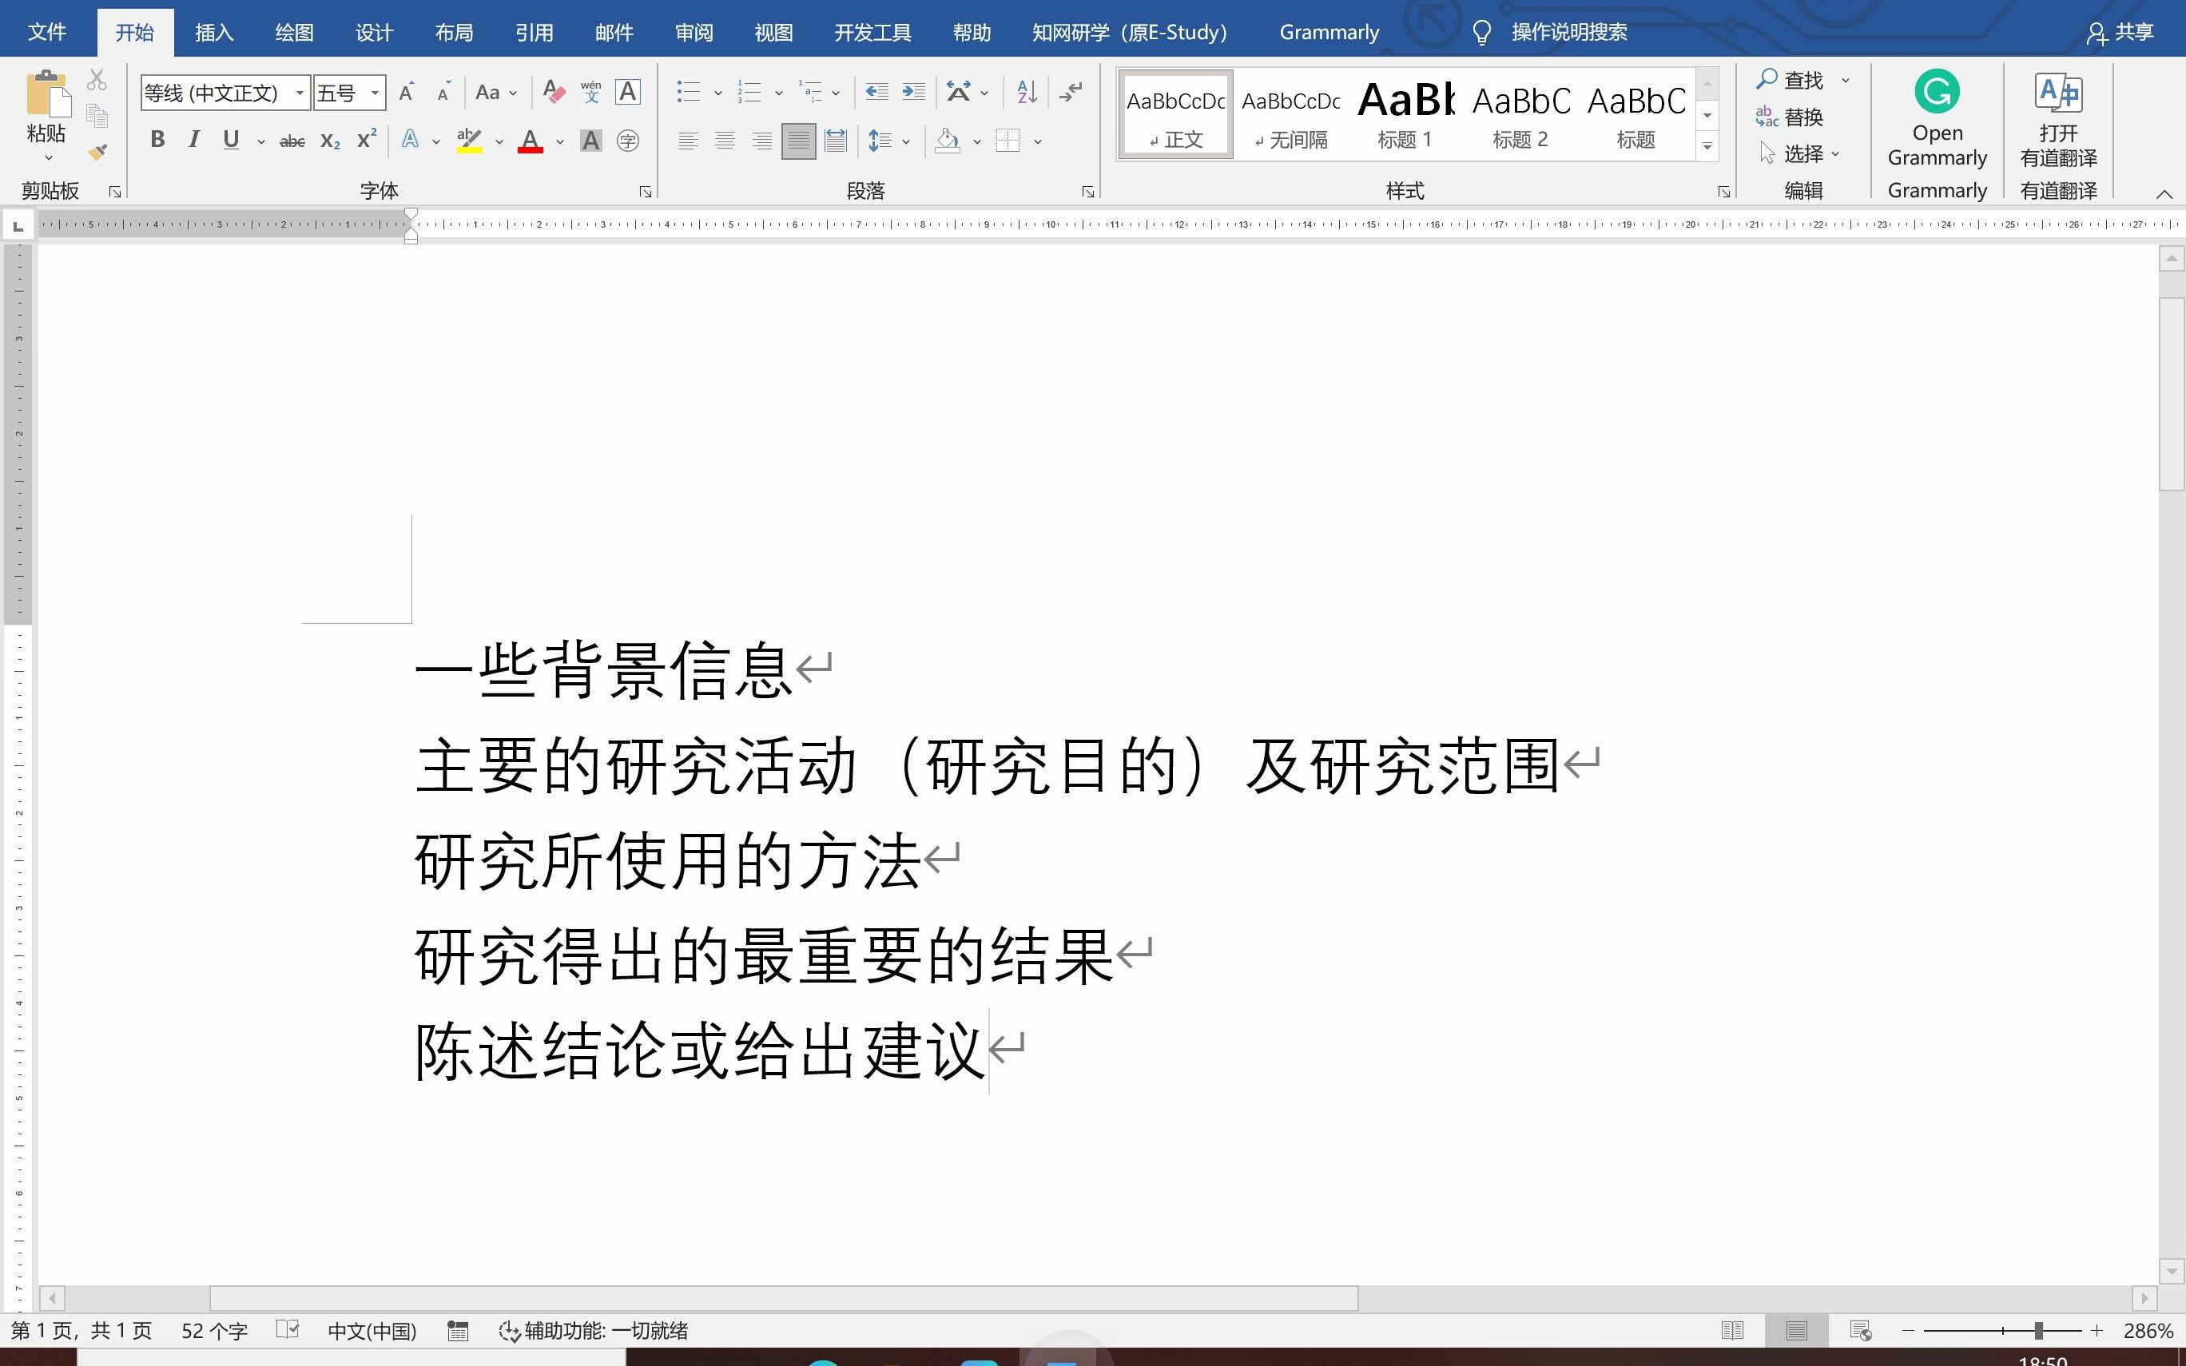Open the font name dropdown
The image size is (2186, 1366).
pyautogui.click(x=300, y=92)
